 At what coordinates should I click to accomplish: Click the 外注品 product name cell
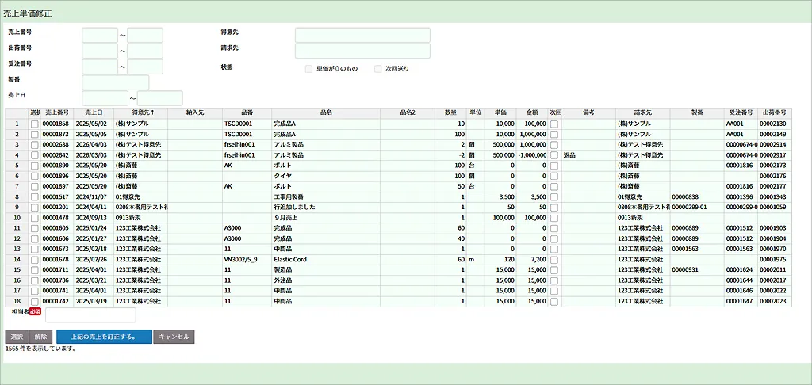click(x=326, y=280)
